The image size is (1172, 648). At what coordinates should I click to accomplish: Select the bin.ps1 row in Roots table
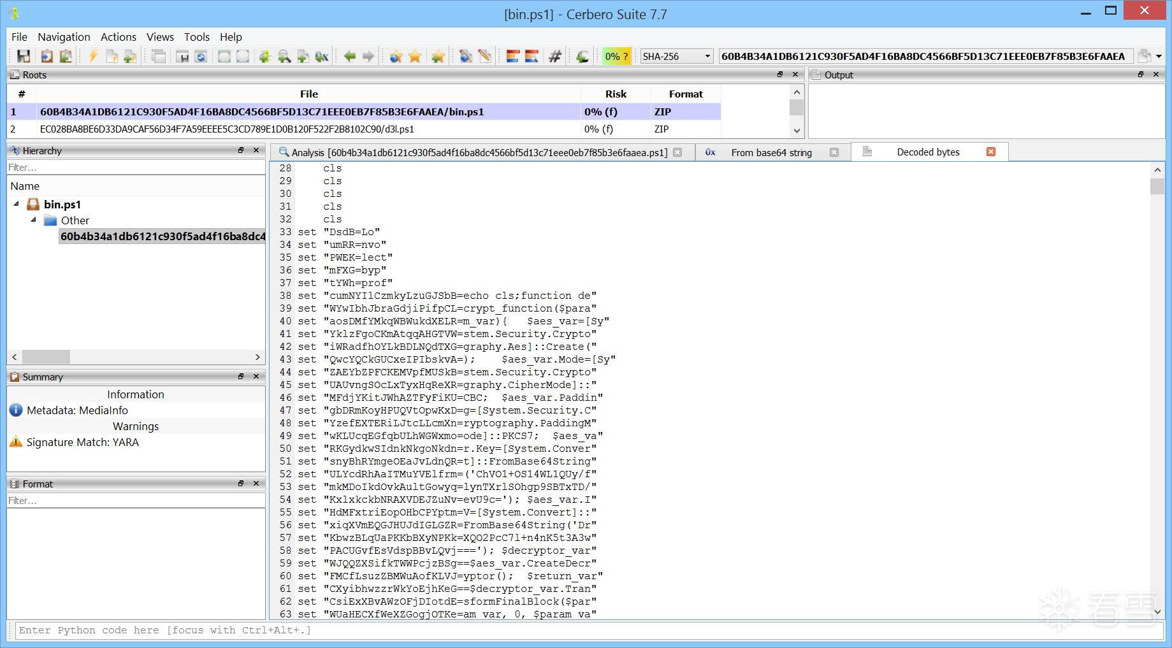pos(364,112)
